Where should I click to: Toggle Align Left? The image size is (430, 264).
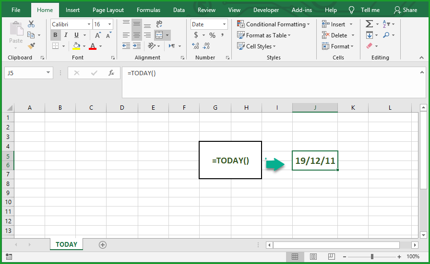click(126, 35)
